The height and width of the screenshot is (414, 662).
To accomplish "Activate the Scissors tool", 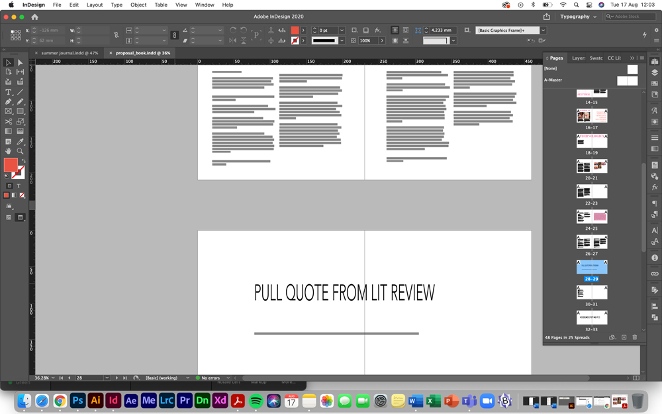I will 9,121.
